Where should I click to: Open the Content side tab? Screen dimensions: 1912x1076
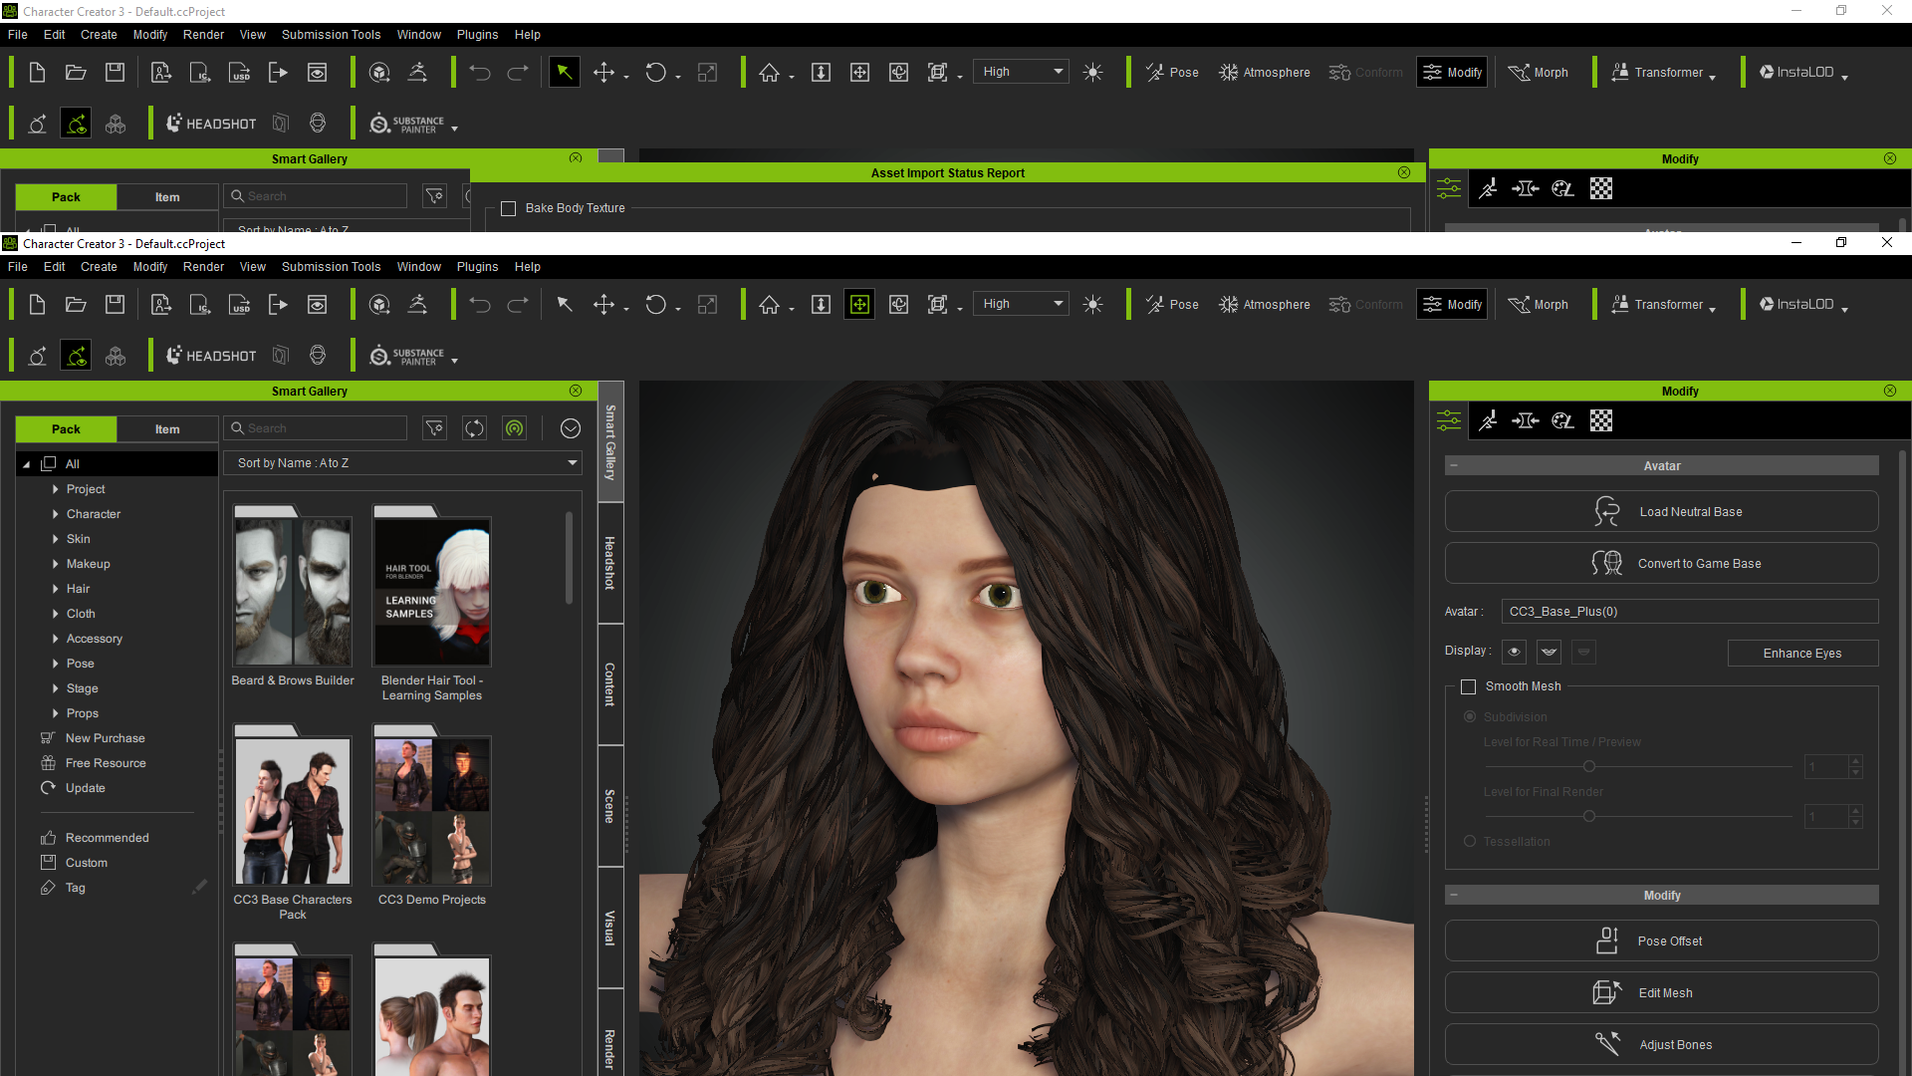610,684
